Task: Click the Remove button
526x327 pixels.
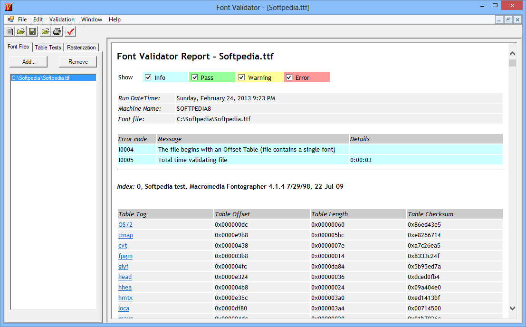Action: tap(78, 62)
